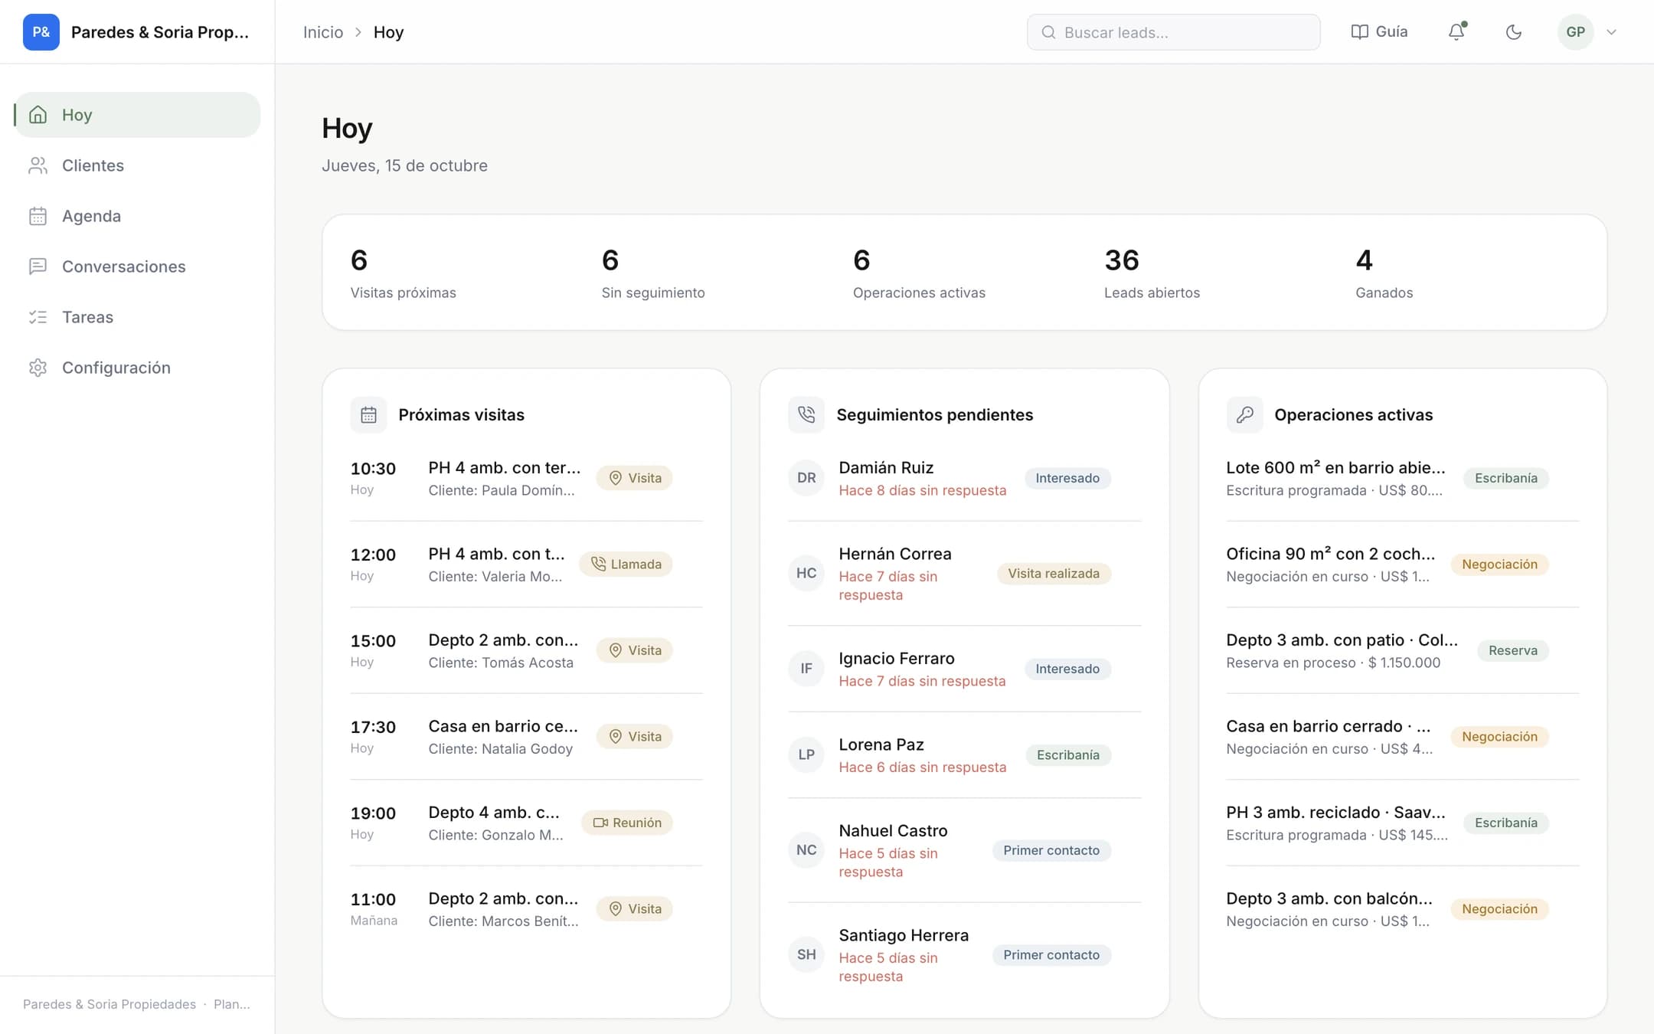Open Lote 600 m² operation
This screenshot has width=1654, height=1034.
coord(1402,478)
